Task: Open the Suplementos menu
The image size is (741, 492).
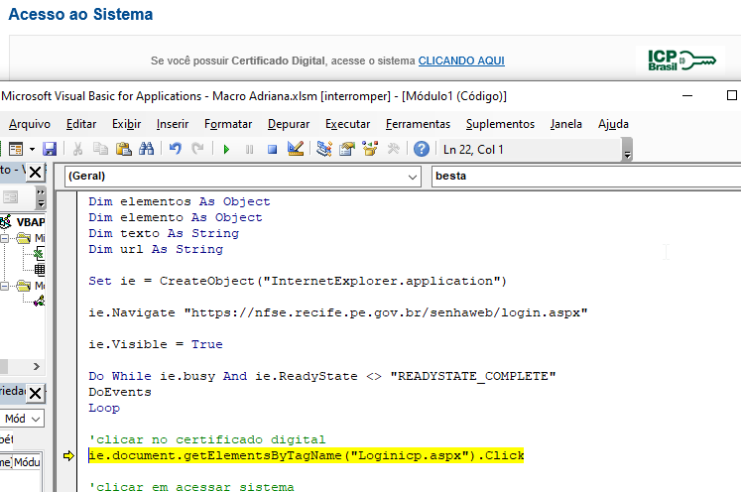Action: click(x=501, y=124)
